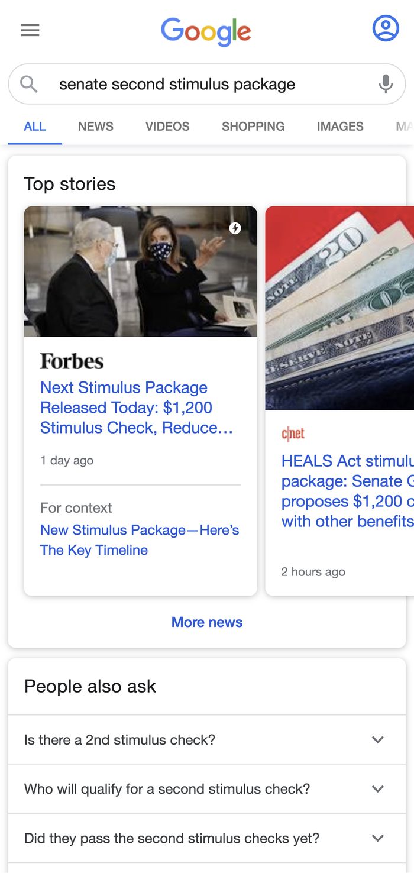The image size is (414, 873).
Task: Open "New Stimulus Package—Here's The Key Timeline" link
Action: pos(140,540)
